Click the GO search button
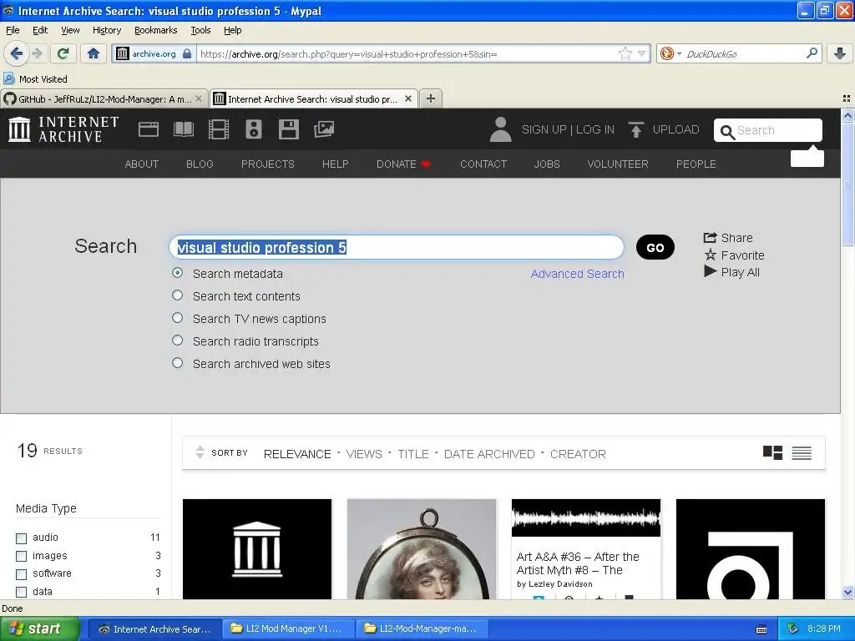855x641 pixels. pos(655,247)
